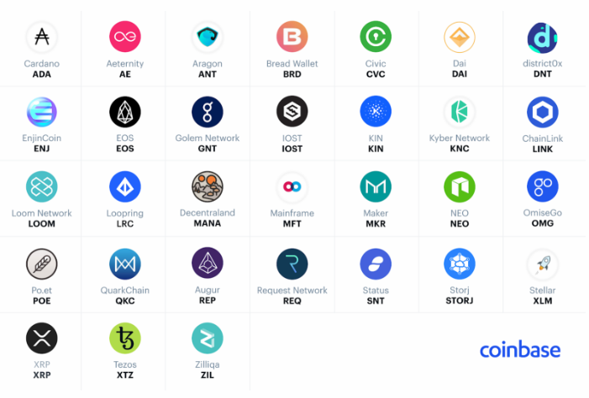Screen dimensions: 589x398
Task: Select the Dai DAI diamond icon
Action: tap(460, 37)
